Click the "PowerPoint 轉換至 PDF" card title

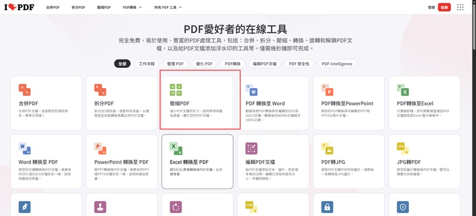(x=121, y=162)
